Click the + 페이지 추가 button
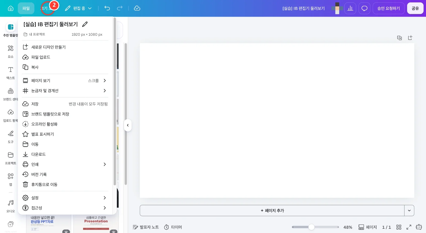Viewport: 426px width, 233px height. click(272, 211)
